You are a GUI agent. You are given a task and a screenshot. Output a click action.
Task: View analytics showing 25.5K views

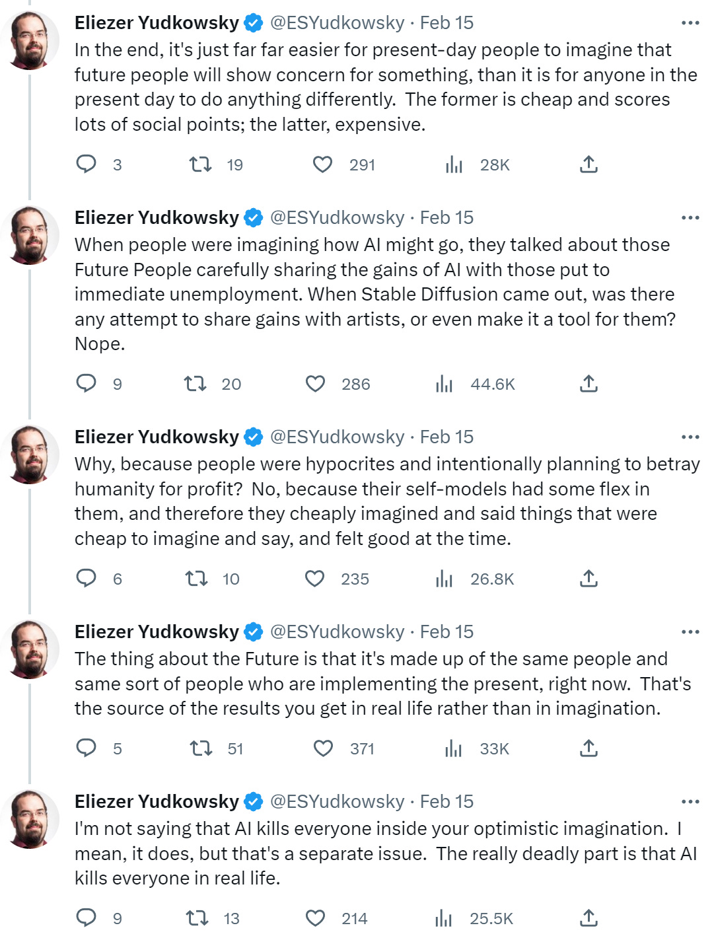point(444,918)
